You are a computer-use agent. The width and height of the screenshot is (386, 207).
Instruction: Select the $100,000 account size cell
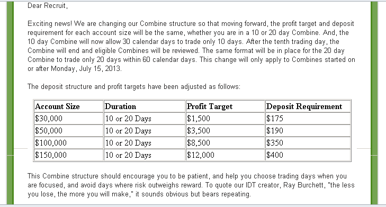[x=68, y=143]
